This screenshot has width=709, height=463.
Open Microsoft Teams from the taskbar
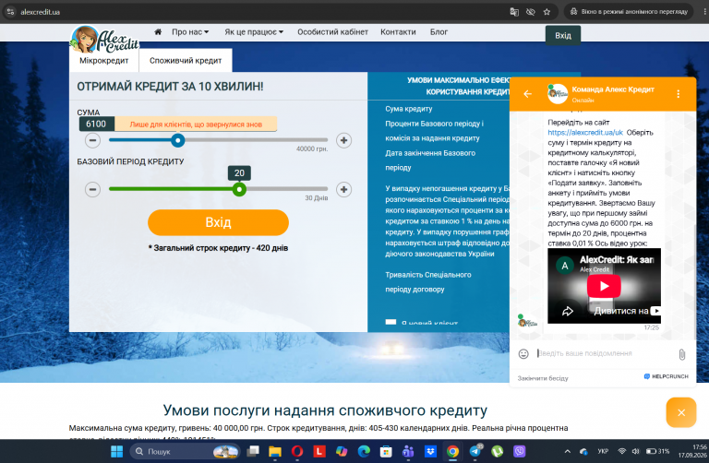click(x=408, y=451)
